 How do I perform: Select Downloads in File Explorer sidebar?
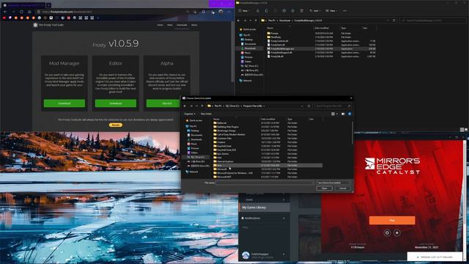pyautogui.click(x=249, y=48)
